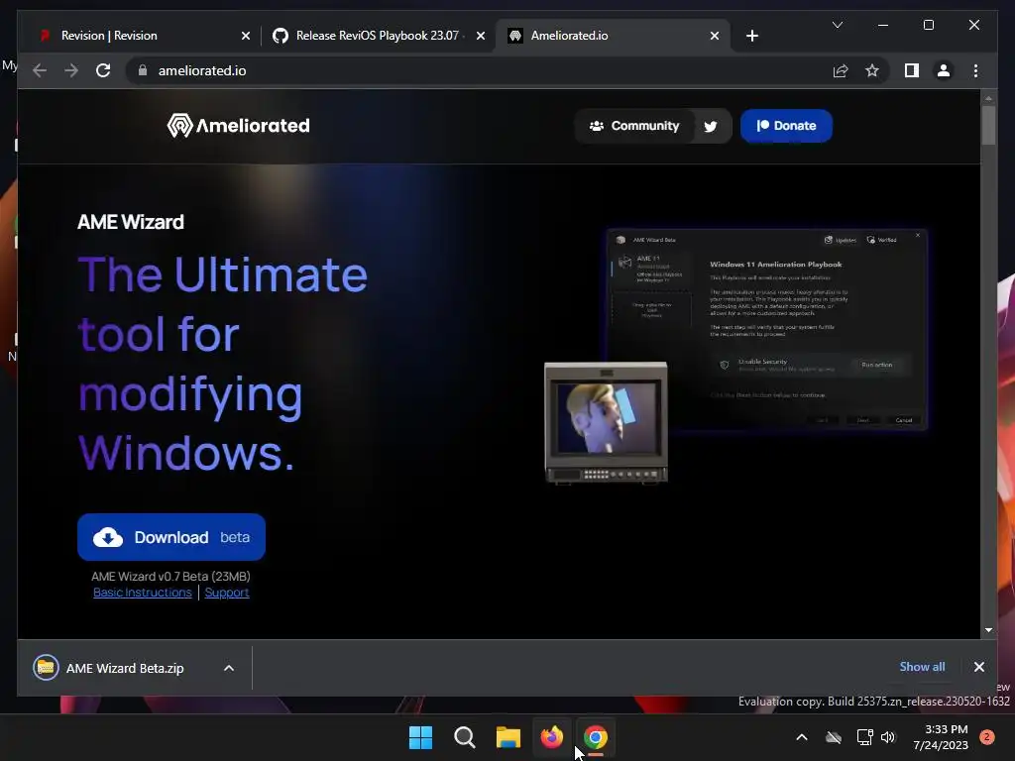Open the clock and date flyout
Image resolution: width=1015 pixels, height=761 pixels.
tap(940, 737)
